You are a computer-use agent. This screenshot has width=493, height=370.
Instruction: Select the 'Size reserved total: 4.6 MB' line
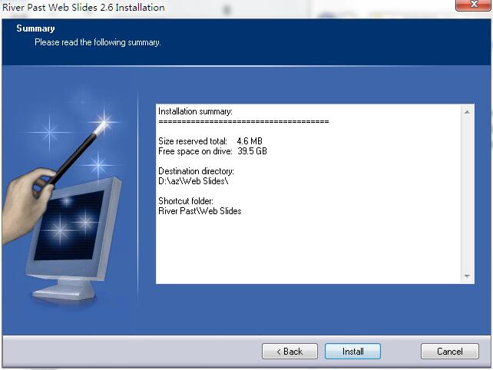point(210,141)
